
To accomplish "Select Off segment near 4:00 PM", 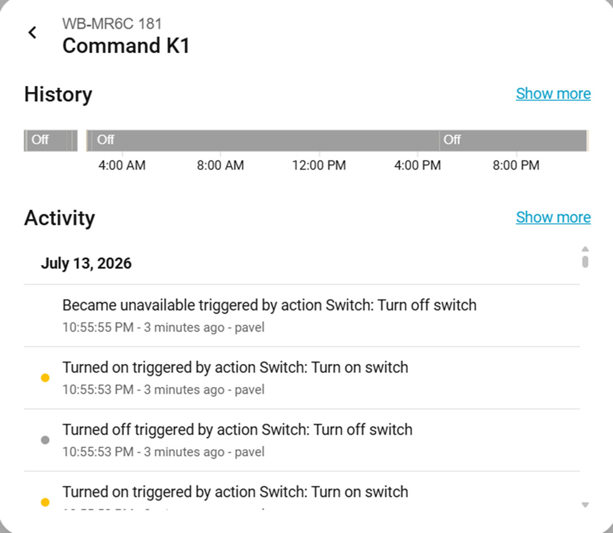I will point(513,141).
